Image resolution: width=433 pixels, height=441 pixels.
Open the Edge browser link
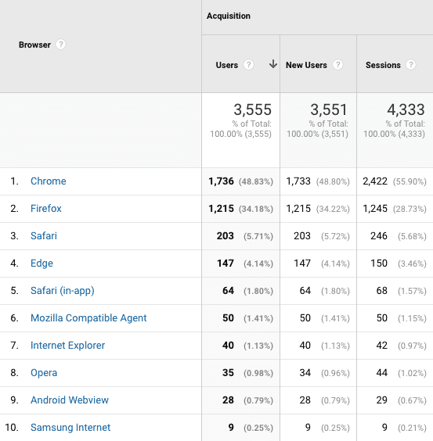(41, 264)
